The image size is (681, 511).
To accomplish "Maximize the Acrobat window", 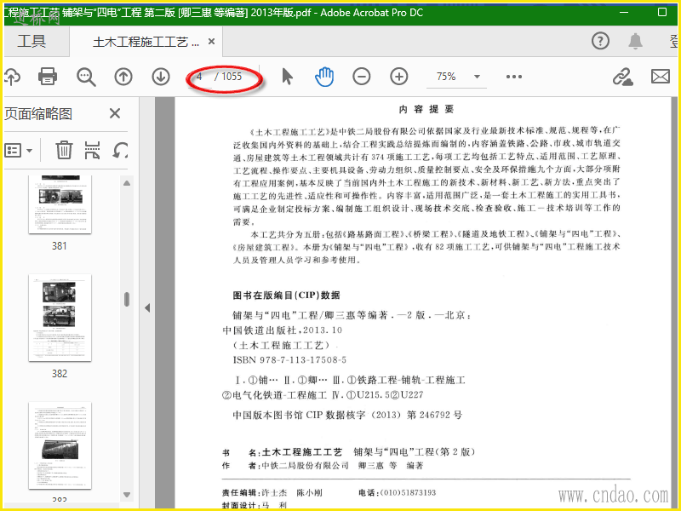I will tap(662, 12).
